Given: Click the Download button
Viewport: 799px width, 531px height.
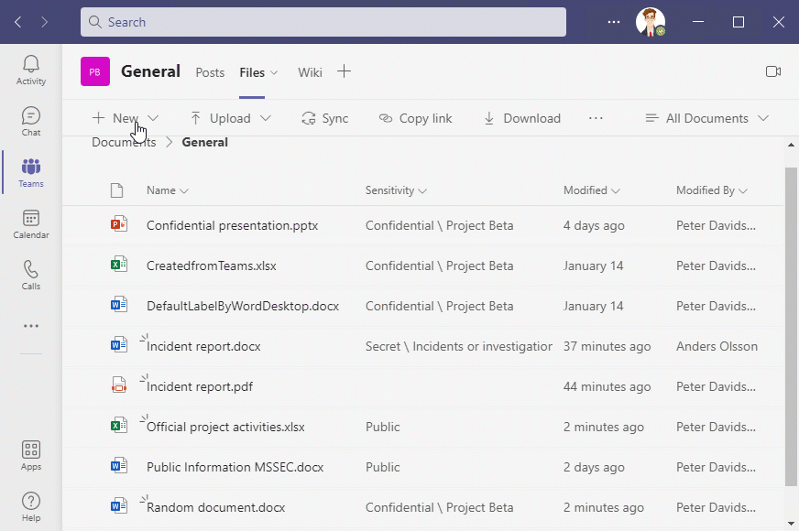Looking at the screenshot, I should point(521,118).
